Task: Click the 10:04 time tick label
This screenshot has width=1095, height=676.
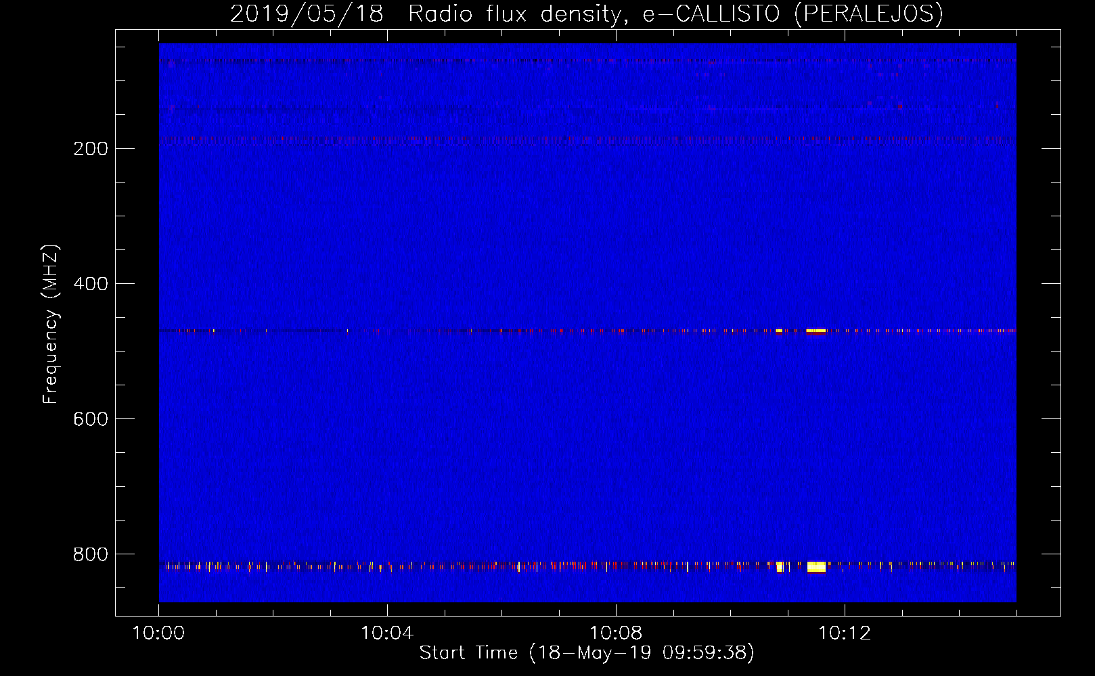Action: point(387,633)
